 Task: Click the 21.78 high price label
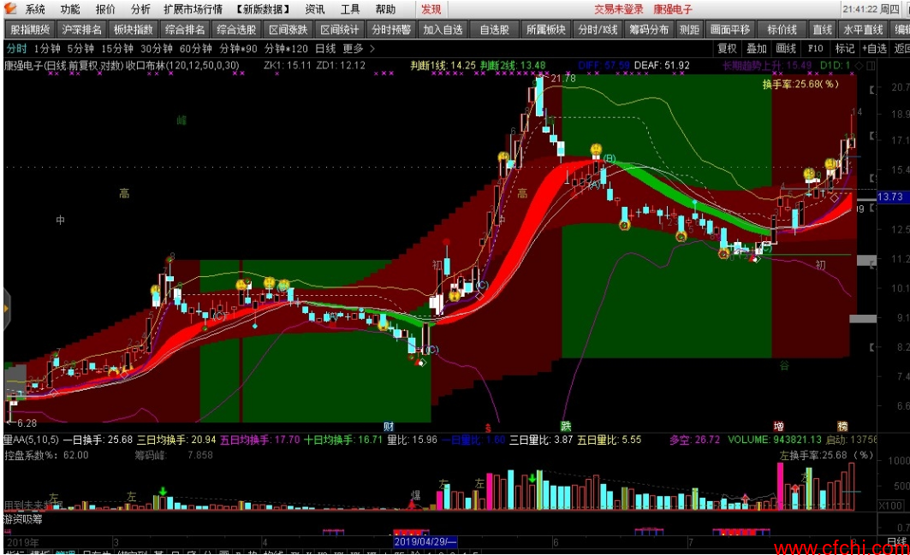(563, 79)
